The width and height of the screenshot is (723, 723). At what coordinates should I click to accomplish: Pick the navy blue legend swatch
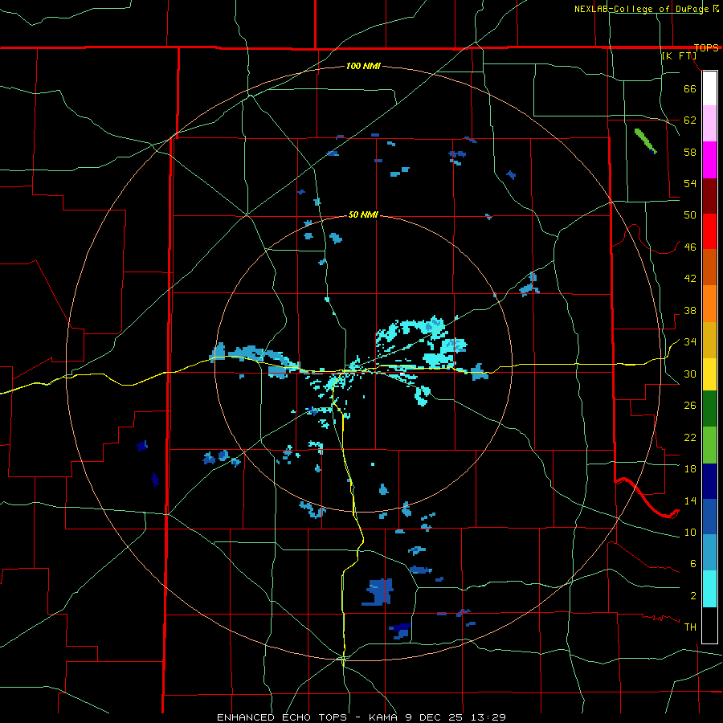coord(709,481)
